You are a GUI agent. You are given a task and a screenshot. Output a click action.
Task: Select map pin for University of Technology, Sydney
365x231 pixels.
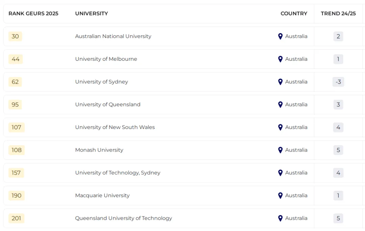click(280, 173)
